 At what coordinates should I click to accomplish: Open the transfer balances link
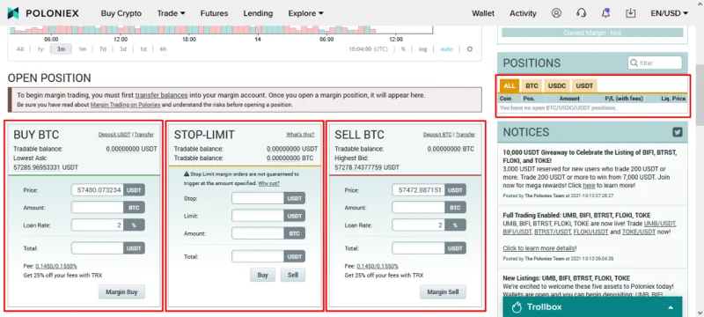click(x=161, y=95)
